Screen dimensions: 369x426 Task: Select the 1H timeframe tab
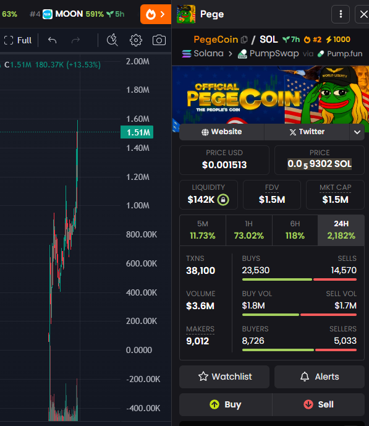click(x=248, y=230)
